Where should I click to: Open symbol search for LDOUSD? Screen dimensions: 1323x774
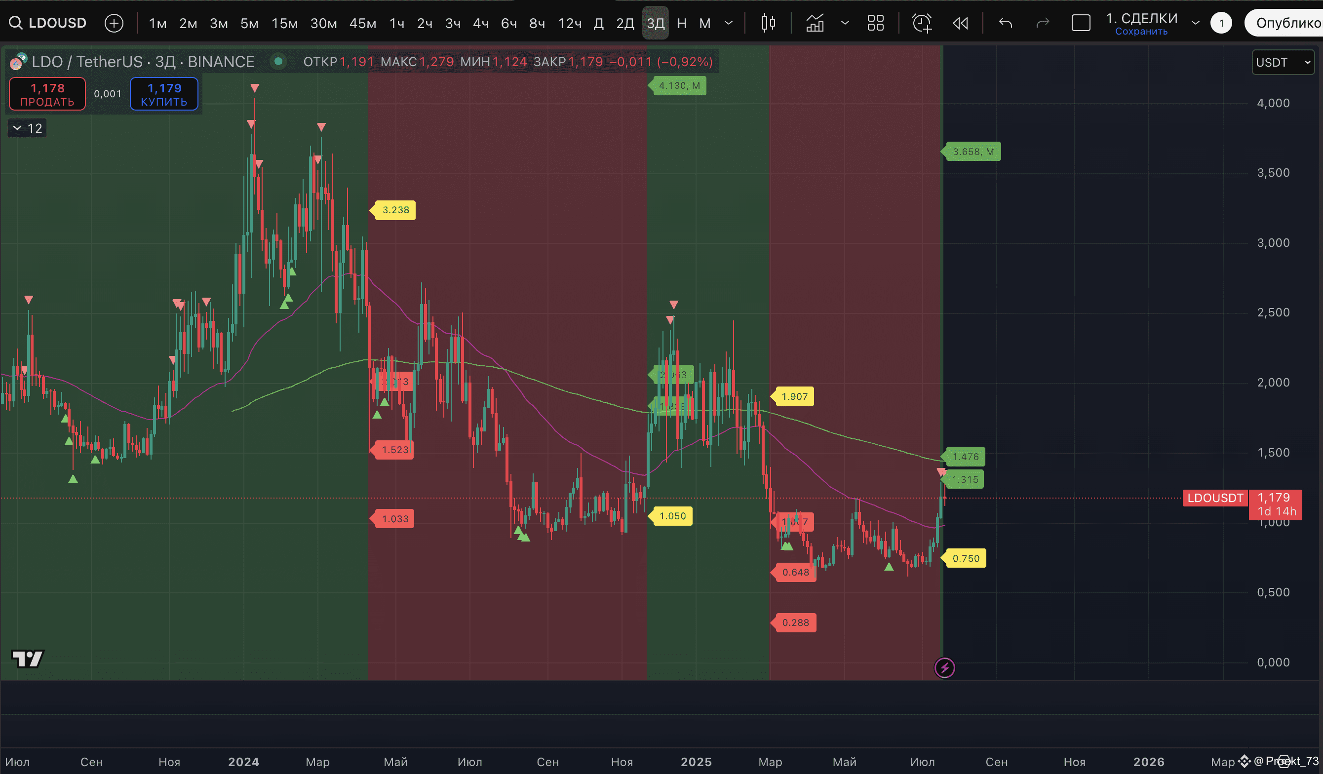tap(48, 23)
